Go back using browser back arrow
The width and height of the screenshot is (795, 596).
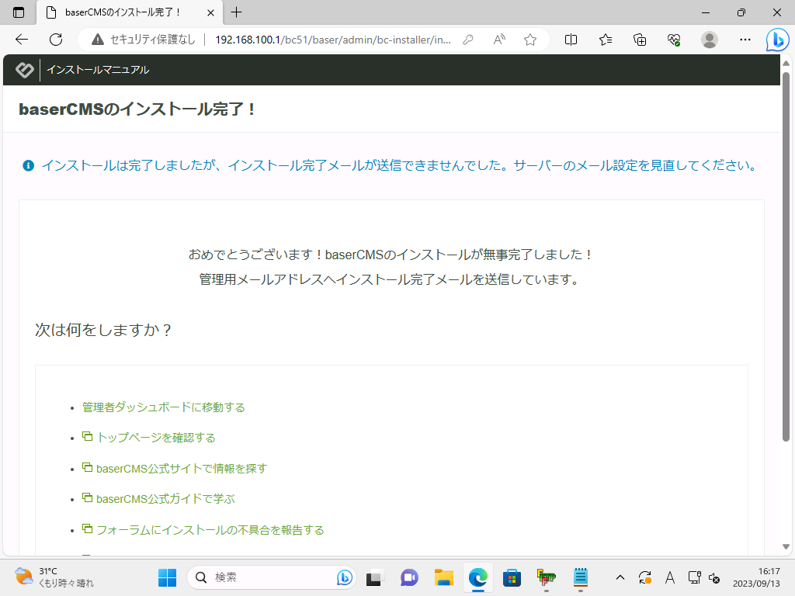pos(22,40)
